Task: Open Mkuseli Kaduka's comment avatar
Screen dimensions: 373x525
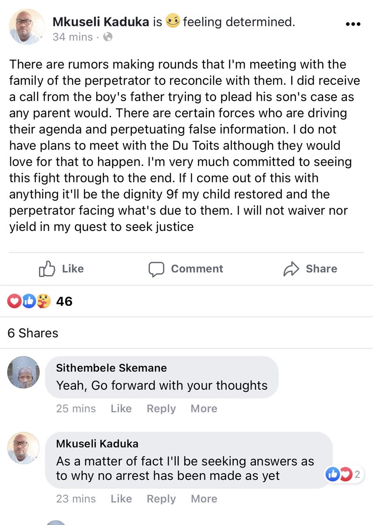Action: coord(24,448)
